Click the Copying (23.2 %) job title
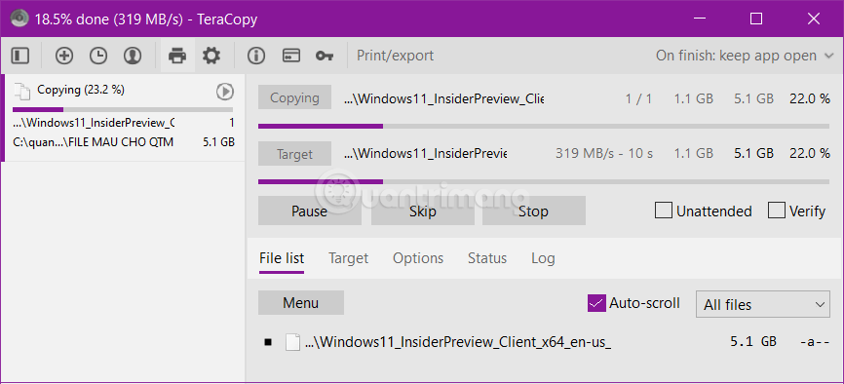This screenshot has width=844, height=384. (81, 90)
